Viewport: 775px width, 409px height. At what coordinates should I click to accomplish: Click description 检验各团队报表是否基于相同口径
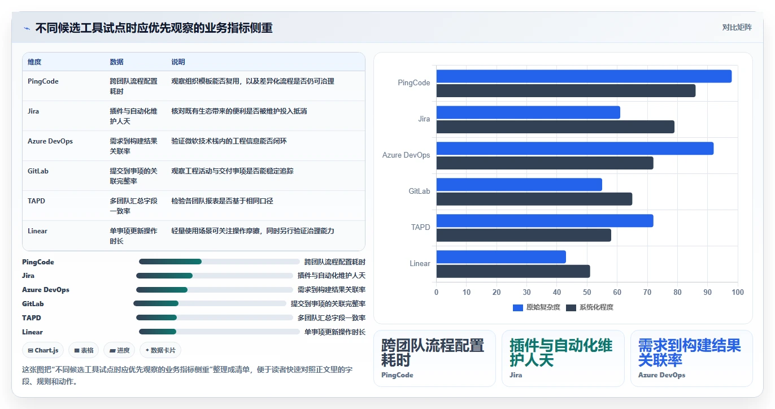[x=223, y=201]
